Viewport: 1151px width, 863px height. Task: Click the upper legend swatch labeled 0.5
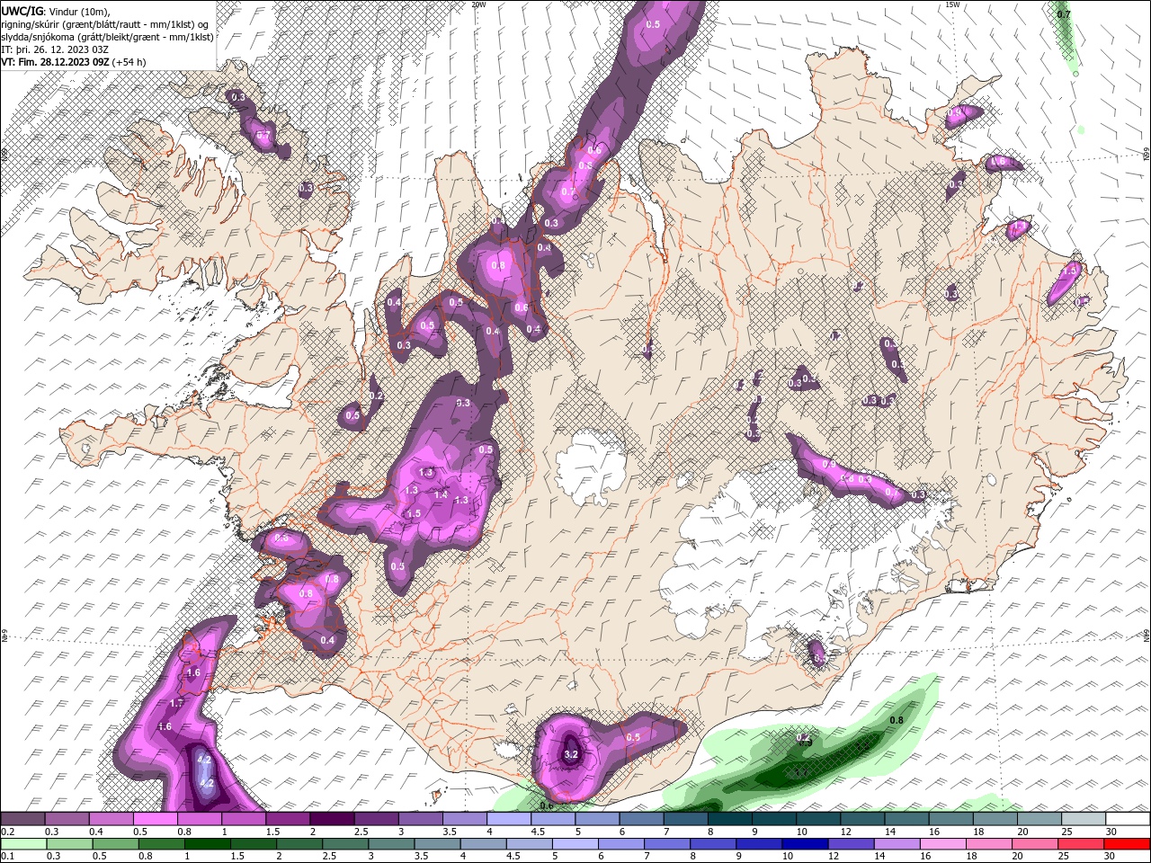(x=155, y=819)
